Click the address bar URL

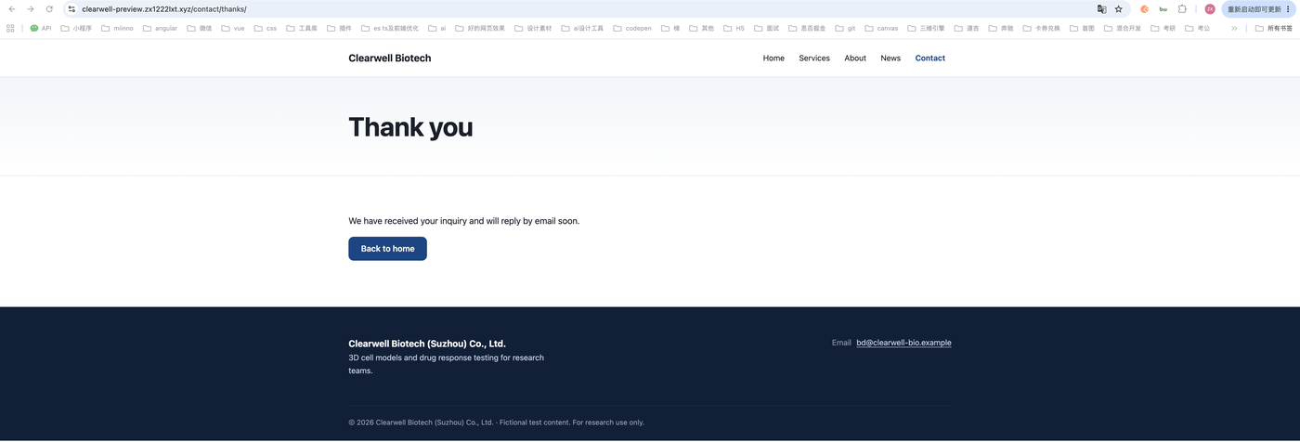[164, 9]
